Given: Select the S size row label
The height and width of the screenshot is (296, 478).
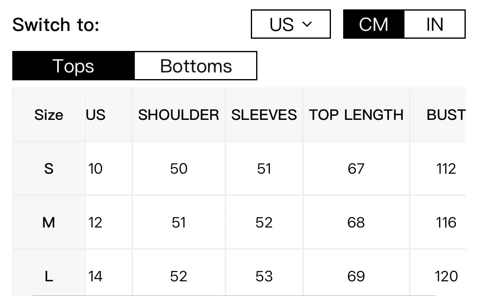Looking at the screenshot, I should coord(49,168).
